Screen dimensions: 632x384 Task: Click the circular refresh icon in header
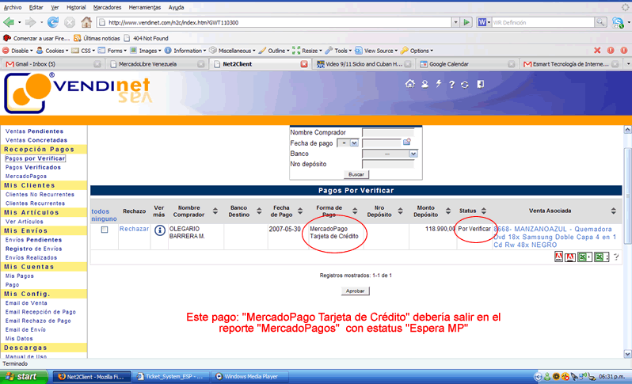tap(465, 85)
